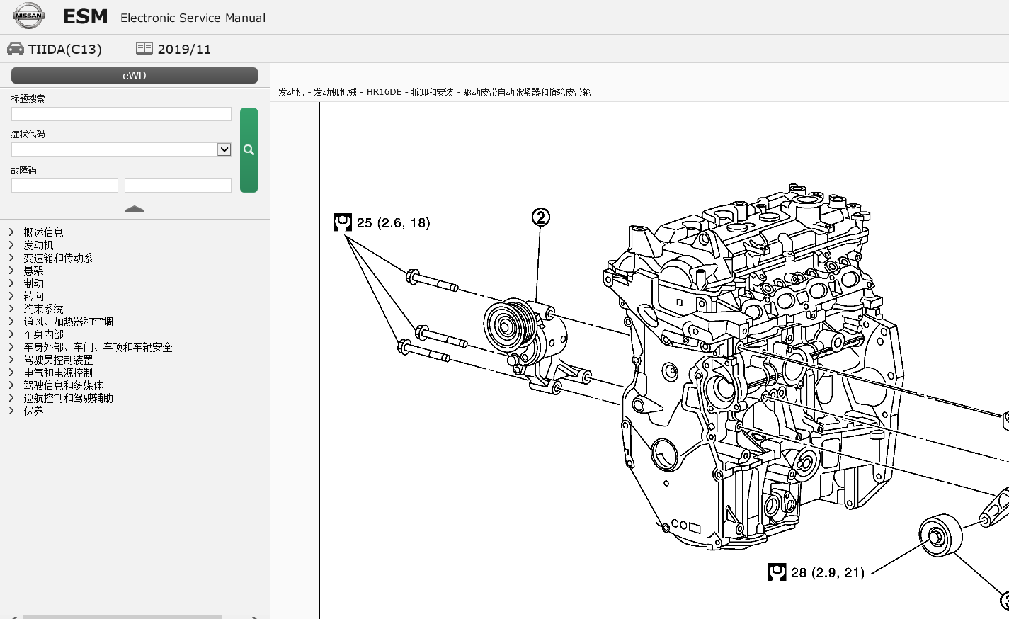Expand the 变速箱和传动系 chevron
Image resolution: width=1009 pixels, height=619 pixels.
11,258
